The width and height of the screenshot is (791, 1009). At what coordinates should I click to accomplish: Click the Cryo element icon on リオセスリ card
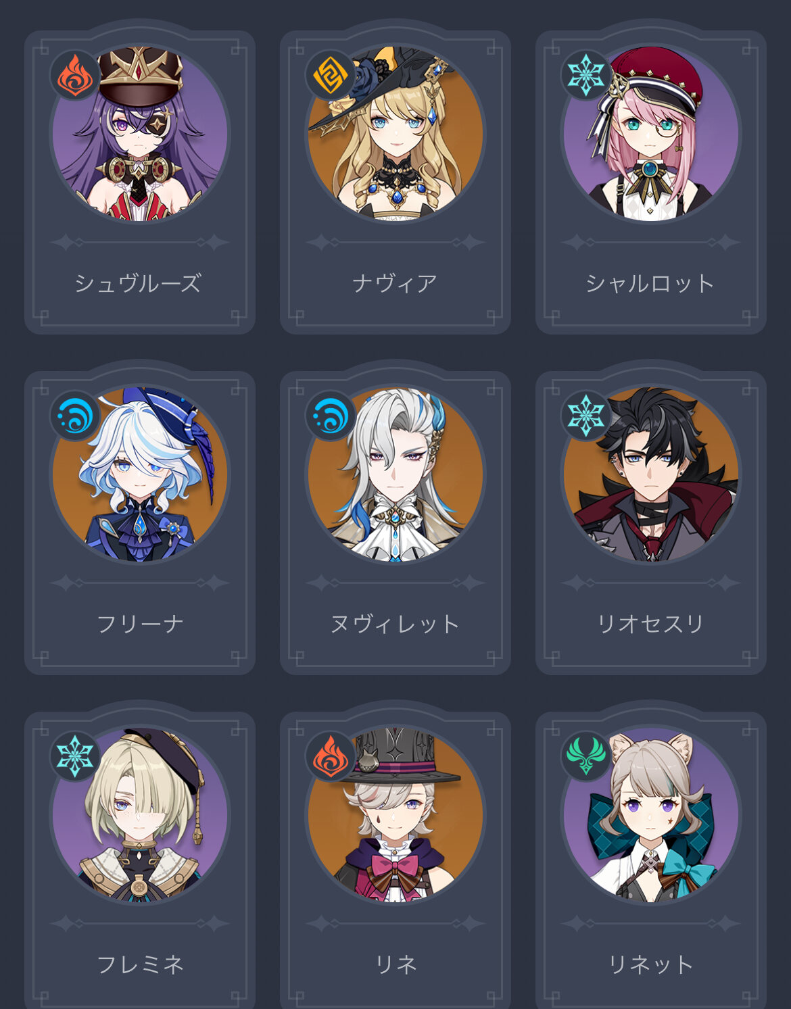click(585, 415)
